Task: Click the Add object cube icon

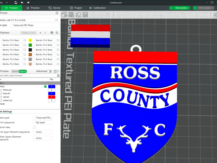Action: (64, 14)
